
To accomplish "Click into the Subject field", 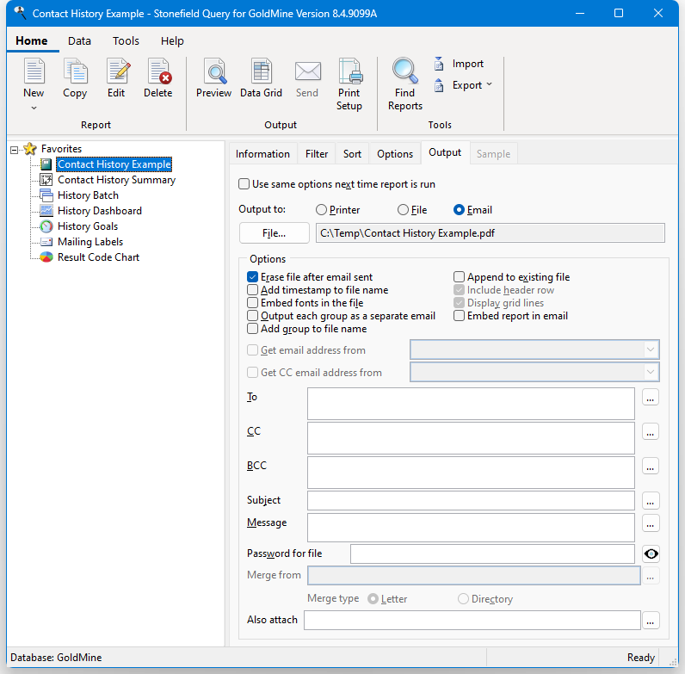I will coord(471,500).
